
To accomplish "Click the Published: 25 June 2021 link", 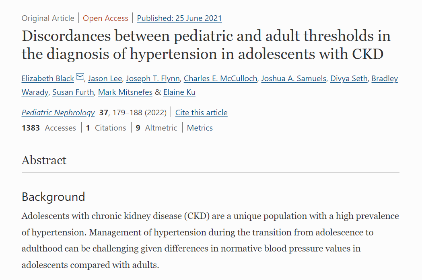I will 179,18.
